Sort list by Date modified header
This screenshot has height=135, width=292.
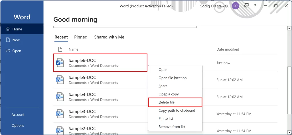(228, 49)
